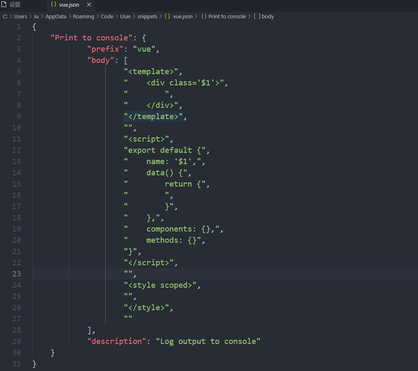Click the "body" key text
This screenshot has height=371, width=418.
(x=101, y=60)
